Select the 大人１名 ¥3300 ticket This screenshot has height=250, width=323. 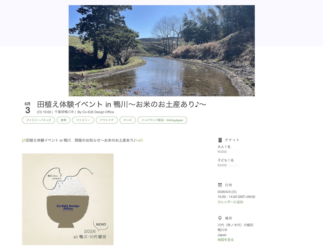point(224,149)
